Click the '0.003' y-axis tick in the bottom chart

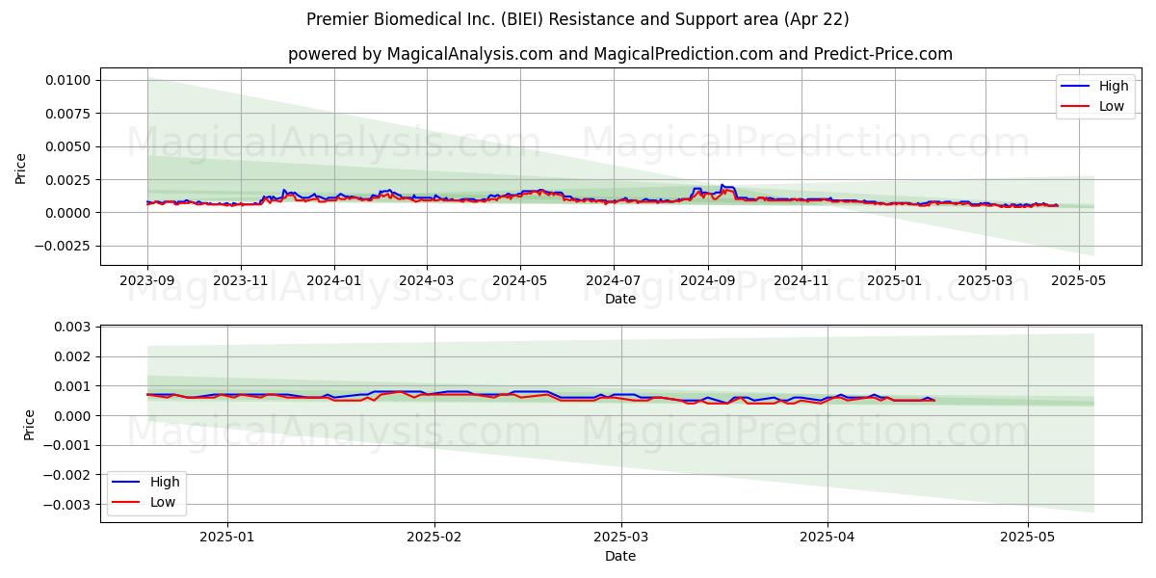[72, 328]
